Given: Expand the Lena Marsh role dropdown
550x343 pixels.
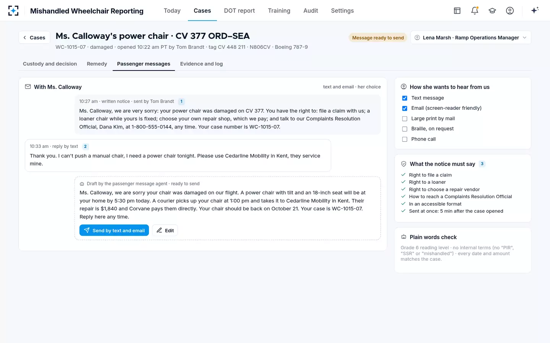Looking at the screenshot, I should (471, 37).
